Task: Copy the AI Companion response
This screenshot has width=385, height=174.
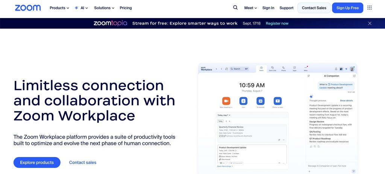Action: click(x=319, y=147)
